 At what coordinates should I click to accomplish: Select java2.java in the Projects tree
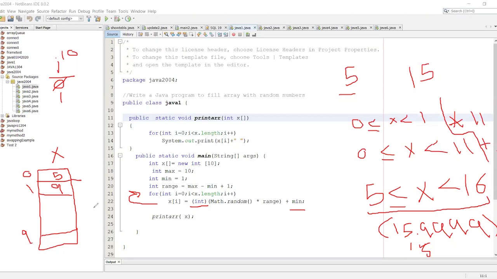point(30,91)
